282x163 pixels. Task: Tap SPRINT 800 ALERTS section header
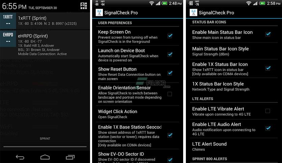[x=210, y=159]
